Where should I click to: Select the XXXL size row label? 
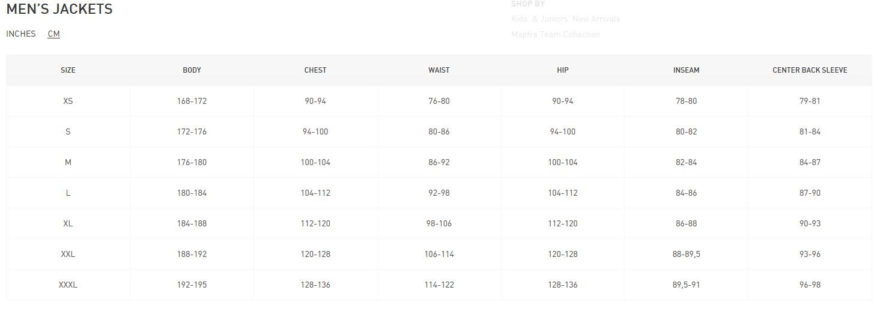[x=68, y=285]
